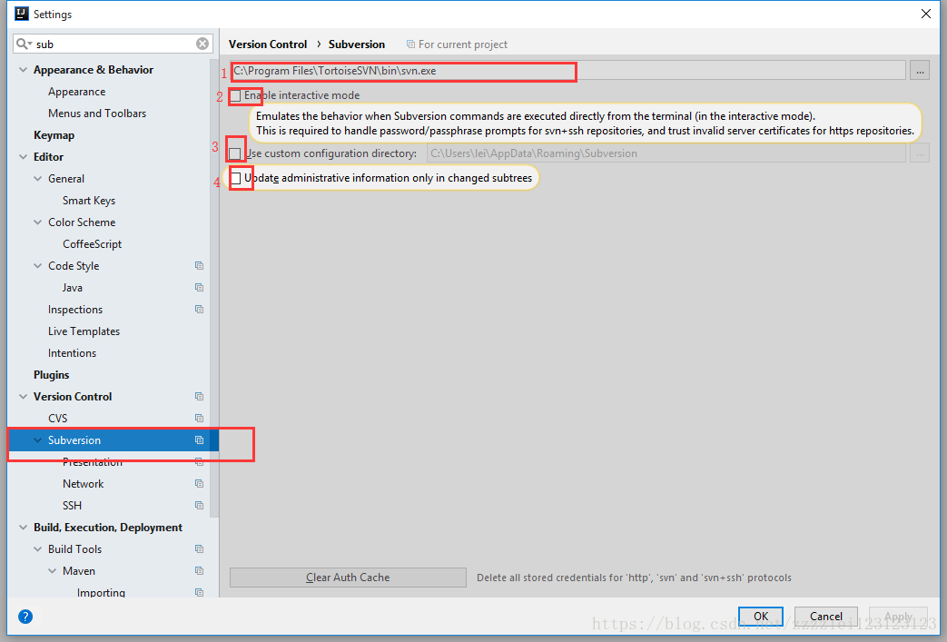The width and height of the screenshot is (947, 642).
Task: Click the project-level icon beside Maven
Action: pos(200,571)
